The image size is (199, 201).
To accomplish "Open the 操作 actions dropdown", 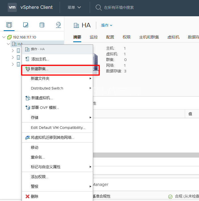I will click(107, 25).
